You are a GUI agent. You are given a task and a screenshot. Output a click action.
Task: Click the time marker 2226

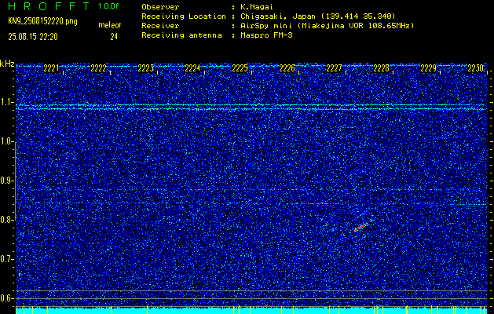(x=287, y=68)
